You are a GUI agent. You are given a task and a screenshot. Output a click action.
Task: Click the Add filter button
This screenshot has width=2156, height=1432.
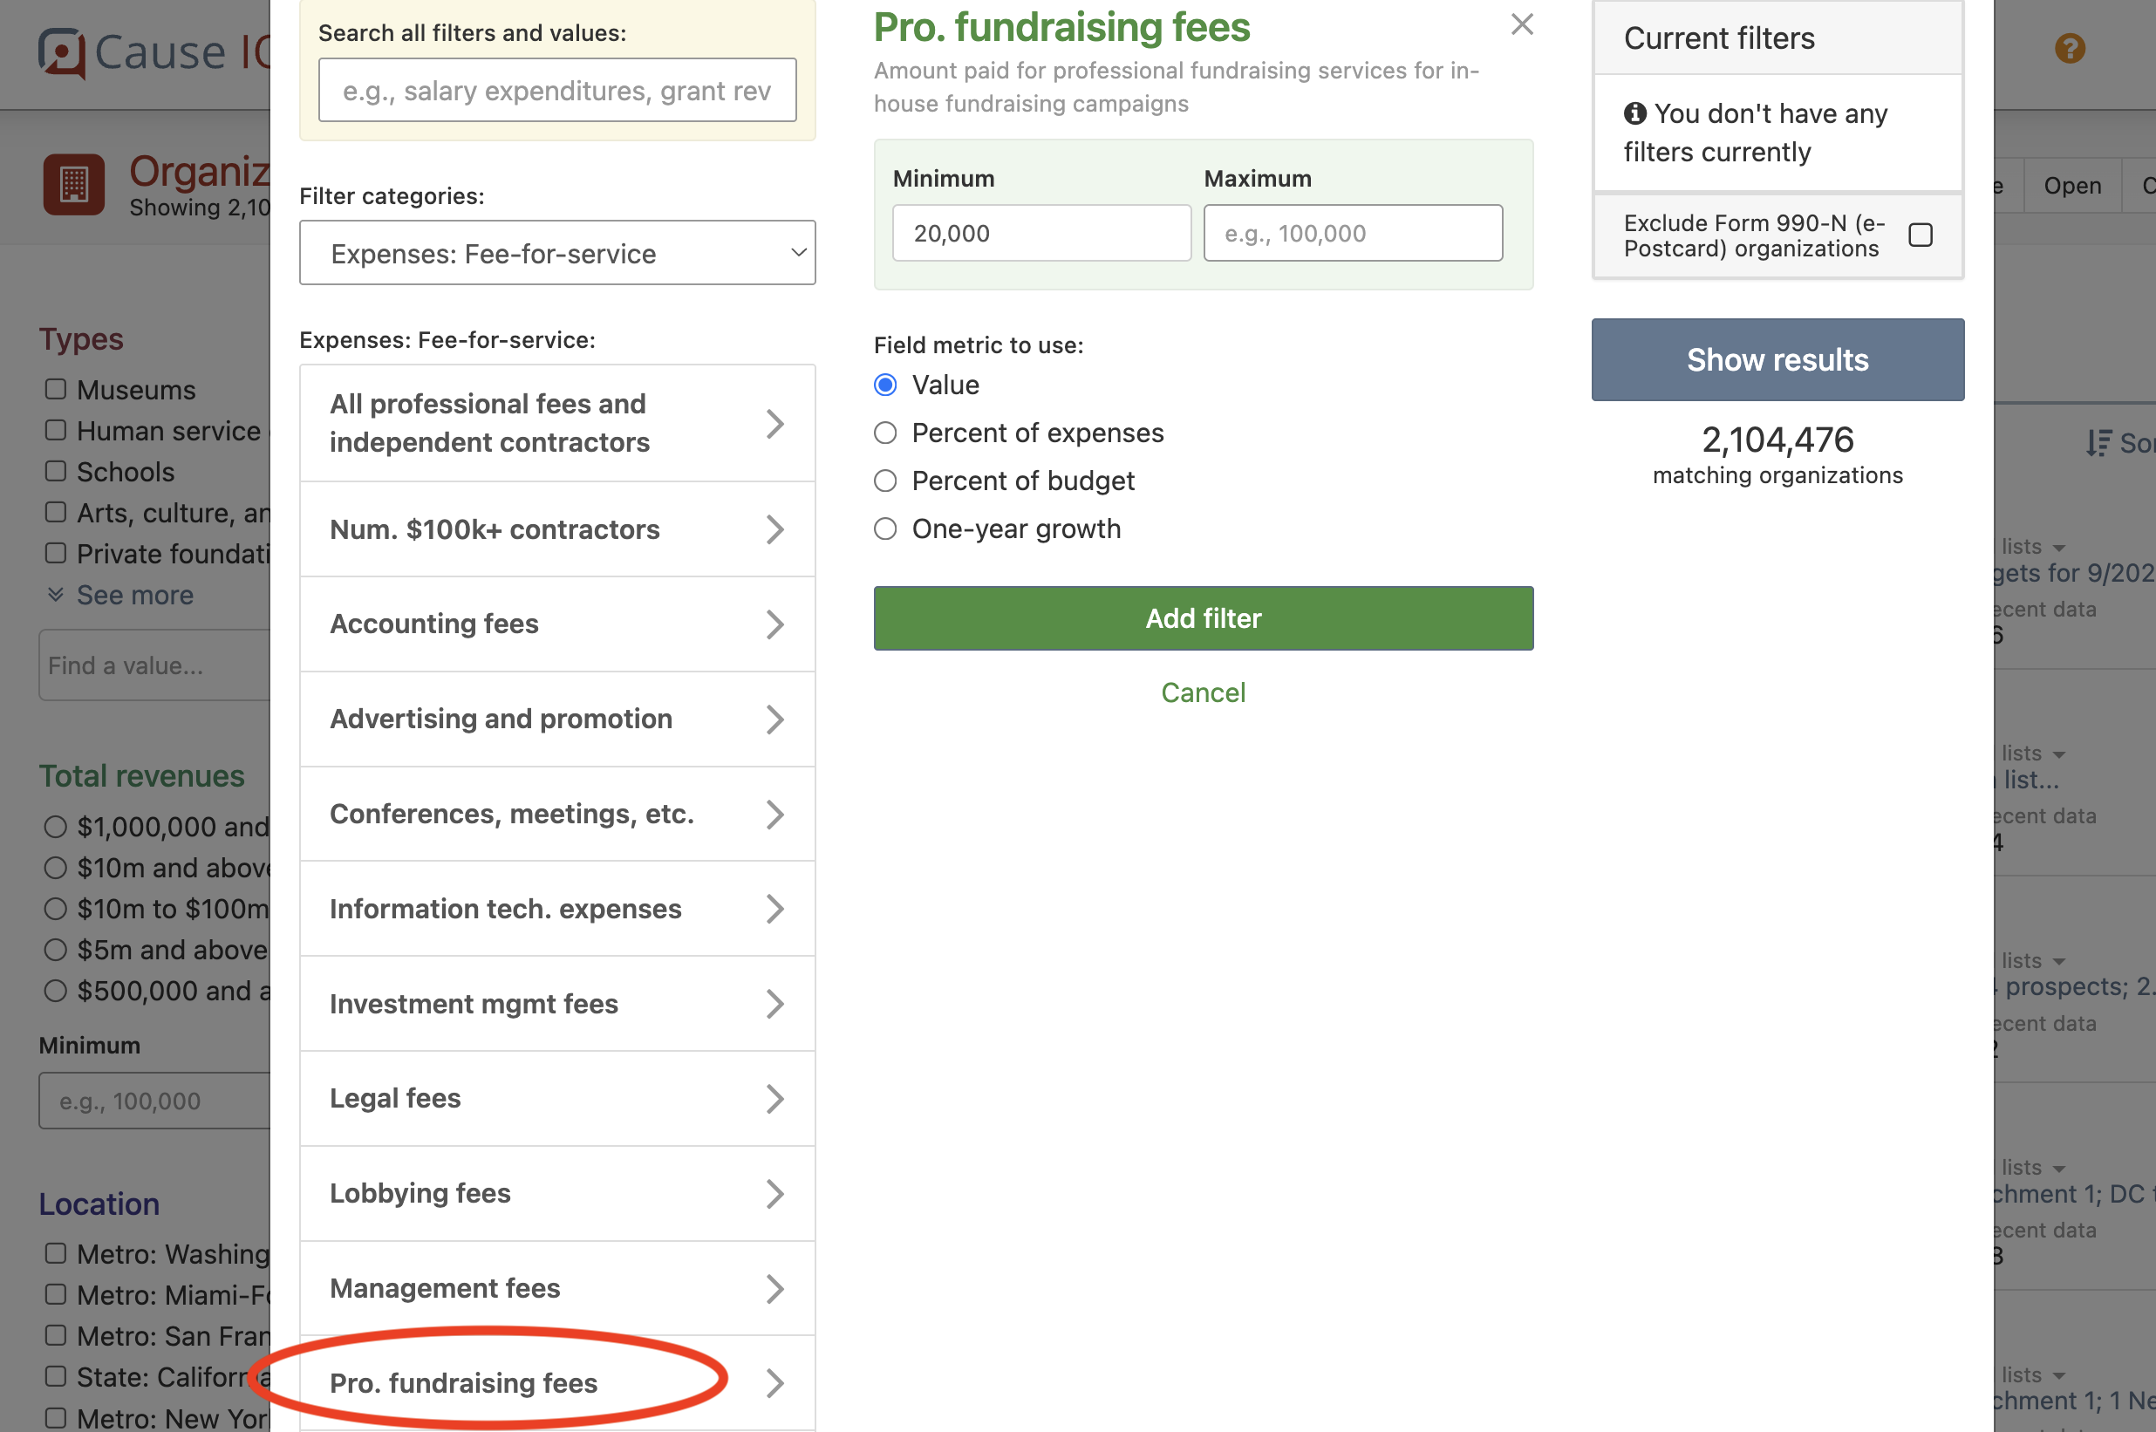(1203, 618)
